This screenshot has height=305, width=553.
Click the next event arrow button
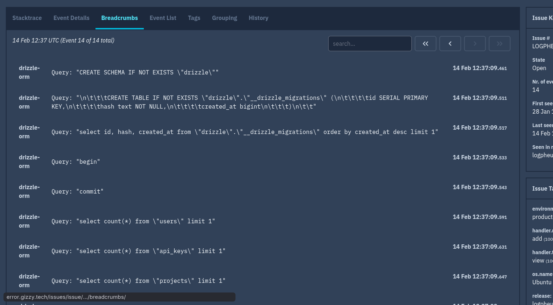point(475,44)
